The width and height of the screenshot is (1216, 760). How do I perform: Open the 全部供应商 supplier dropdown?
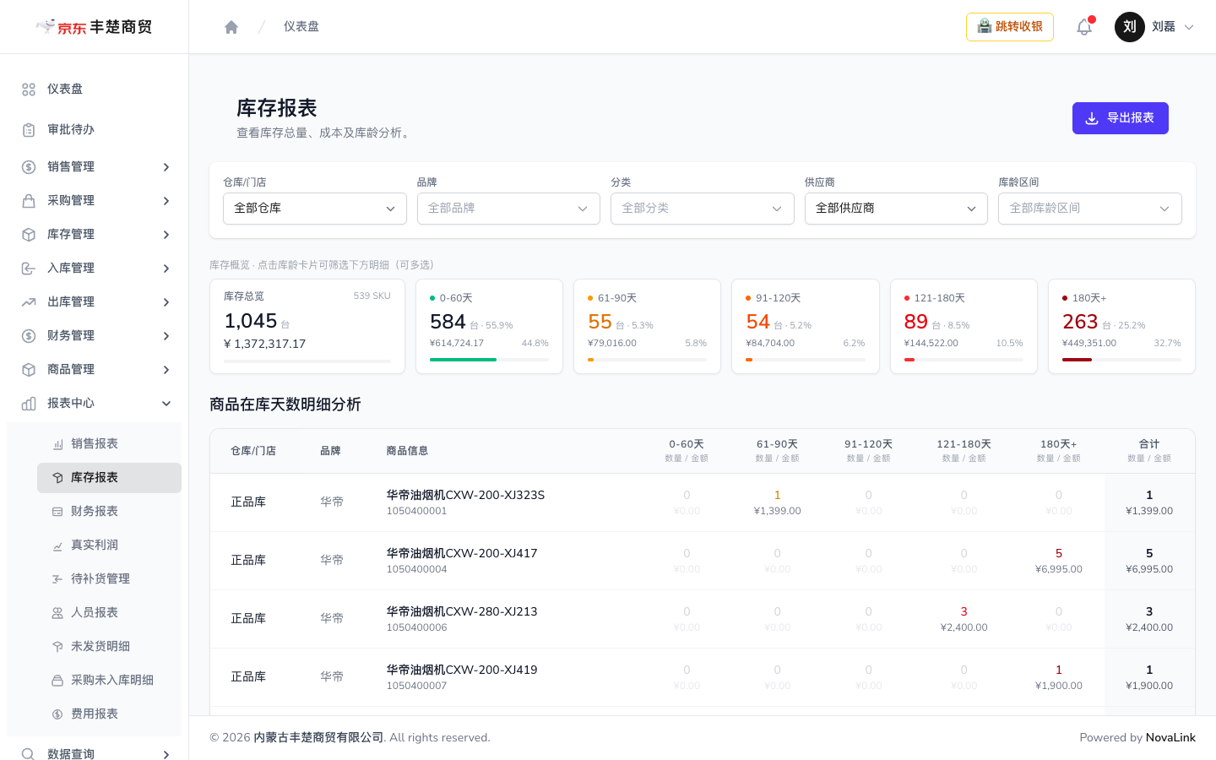[896, 209]
